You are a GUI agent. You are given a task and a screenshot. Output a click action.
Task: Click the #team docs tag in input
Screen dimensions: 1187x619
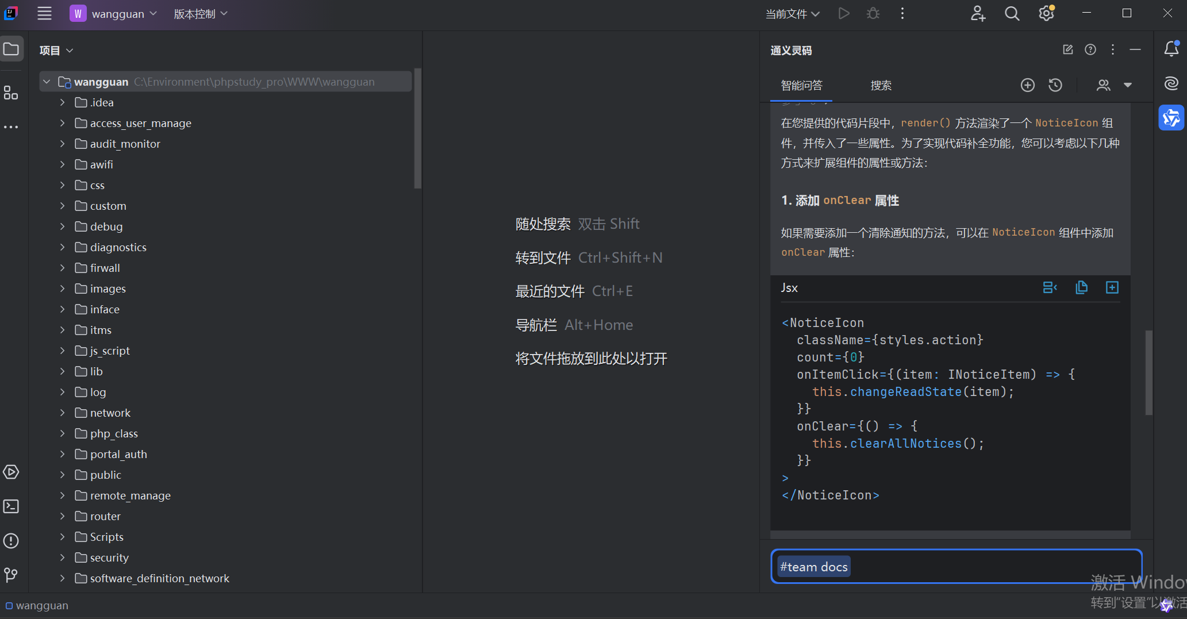point(813,567)
